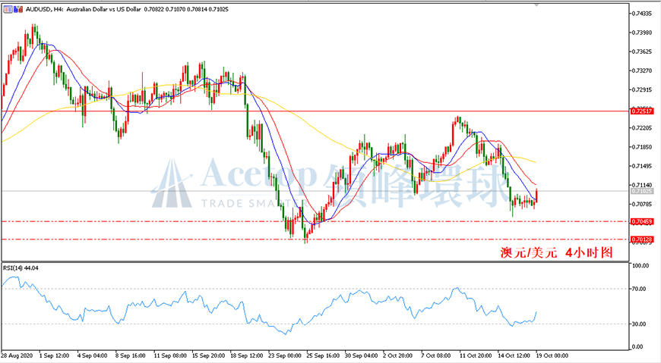Click the 0.71495 price axis label
661x363 pixels.
click(641, 166)
